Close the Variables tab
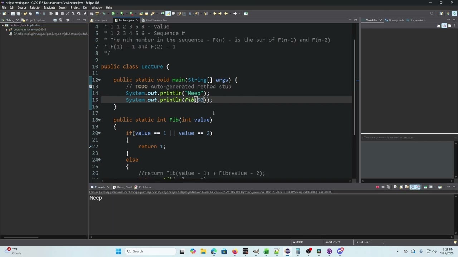Image resolution: width=458 pixels, height=257 pixels. pyautogui.click(x=380, y=20)
